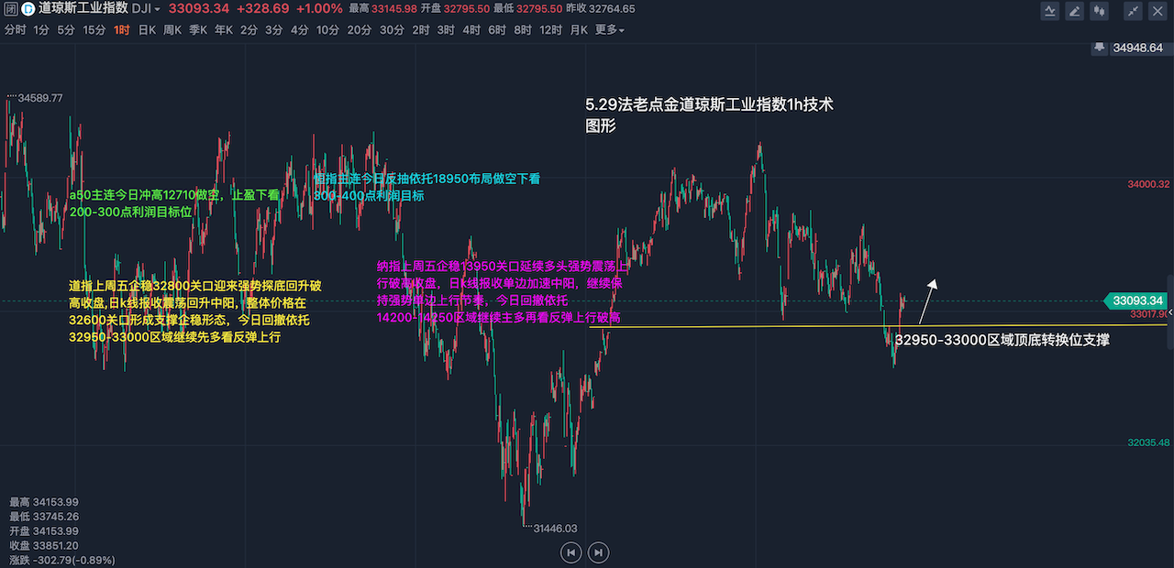Click the price alert bell icon
This screenshot has width=1174, height=568.
point(1100,47)
